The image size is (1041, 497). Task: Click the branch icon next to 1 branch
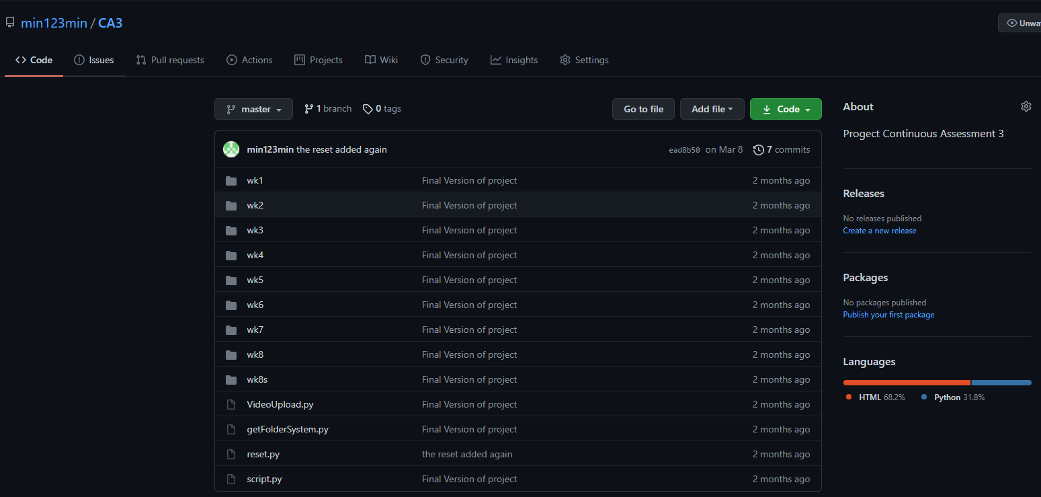point(309,109)
